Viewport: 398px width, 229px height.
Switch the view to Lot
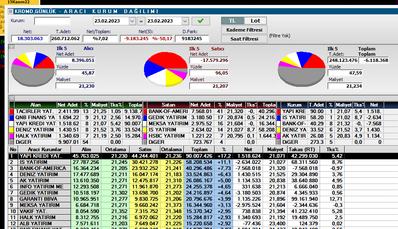pos(255,21)
